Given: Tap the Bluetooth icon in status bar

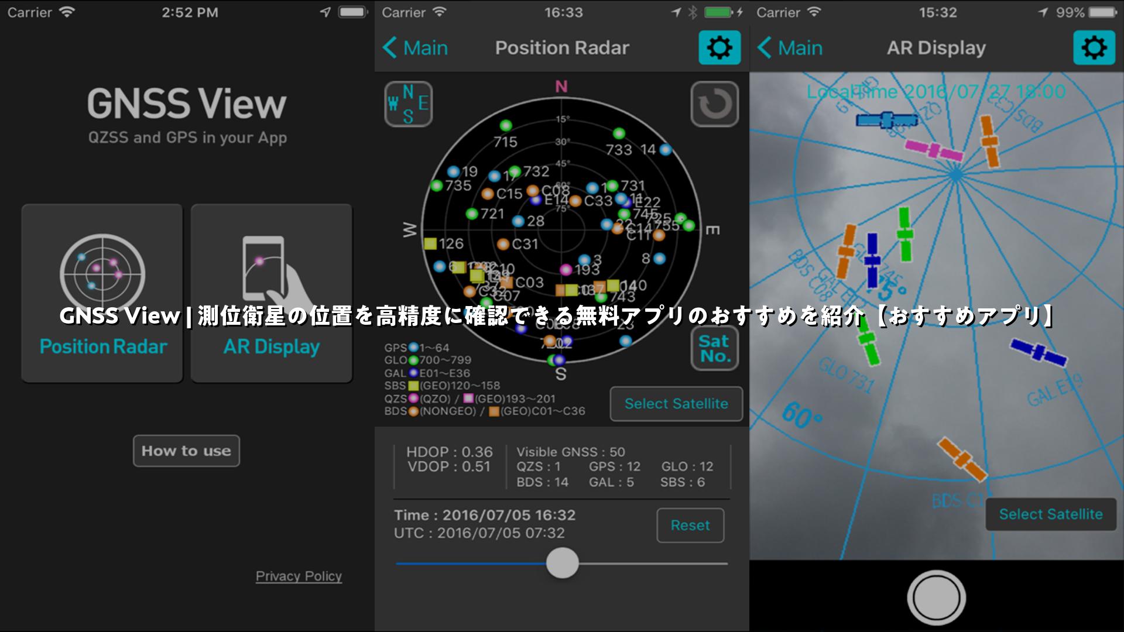Looking at the screenshot, I should [x=693, y=12].
